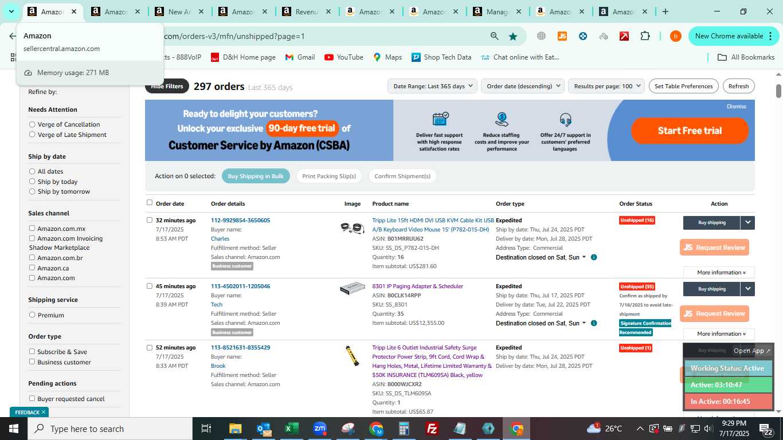
Task: Click the KVM cable product thumbnail
Action: 352,227
